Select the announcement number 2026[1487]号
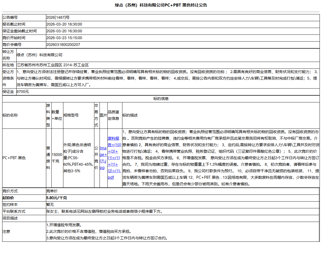 58,17
